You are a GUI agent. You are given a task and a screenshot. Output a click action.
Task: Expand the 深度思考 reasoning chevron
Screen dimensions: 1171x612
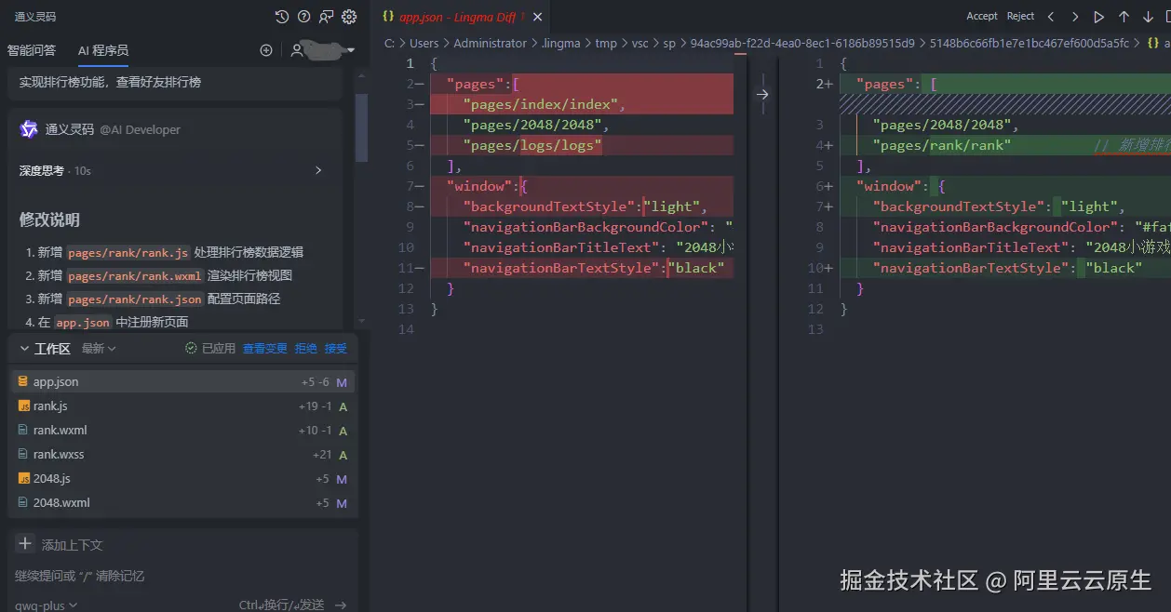pos(318,170)
